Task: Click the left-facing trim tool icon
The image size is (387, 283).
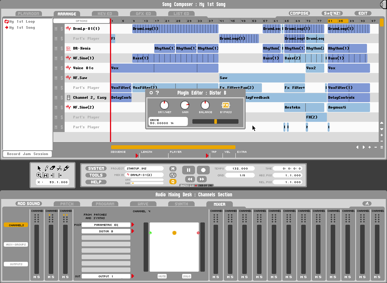Action: pos(53,175)
